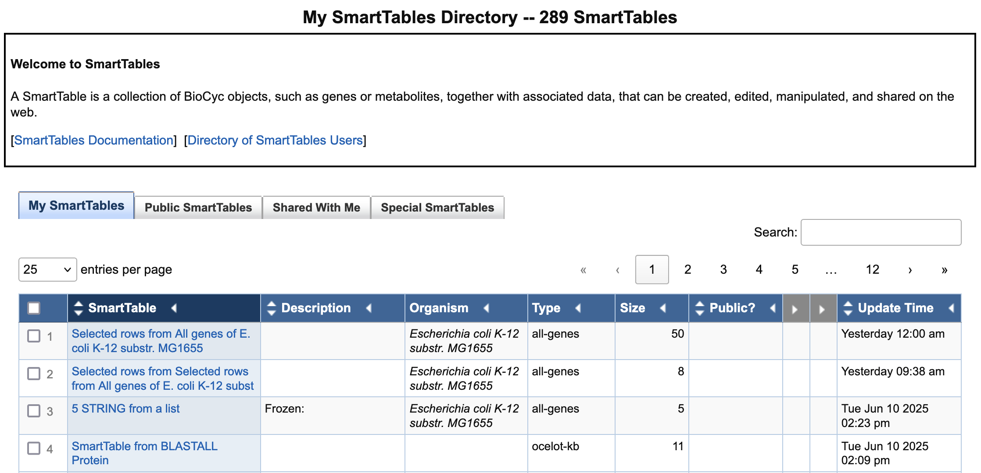Open the entries per page dropdown
Viewport: 981px width, 473px height.
point(47,269)
